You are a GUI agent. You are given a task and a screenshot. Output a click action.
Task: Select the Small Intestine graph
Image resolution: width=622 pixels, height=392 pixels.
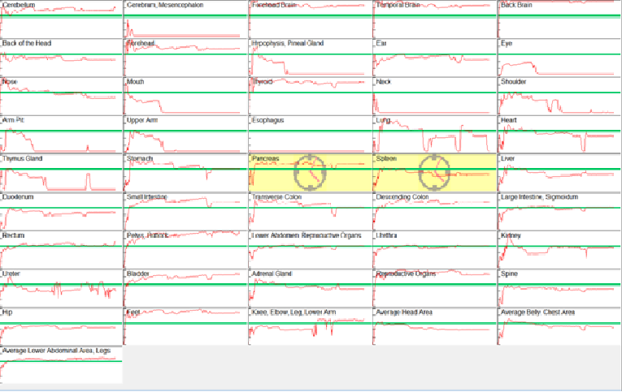tap(185, 211)
